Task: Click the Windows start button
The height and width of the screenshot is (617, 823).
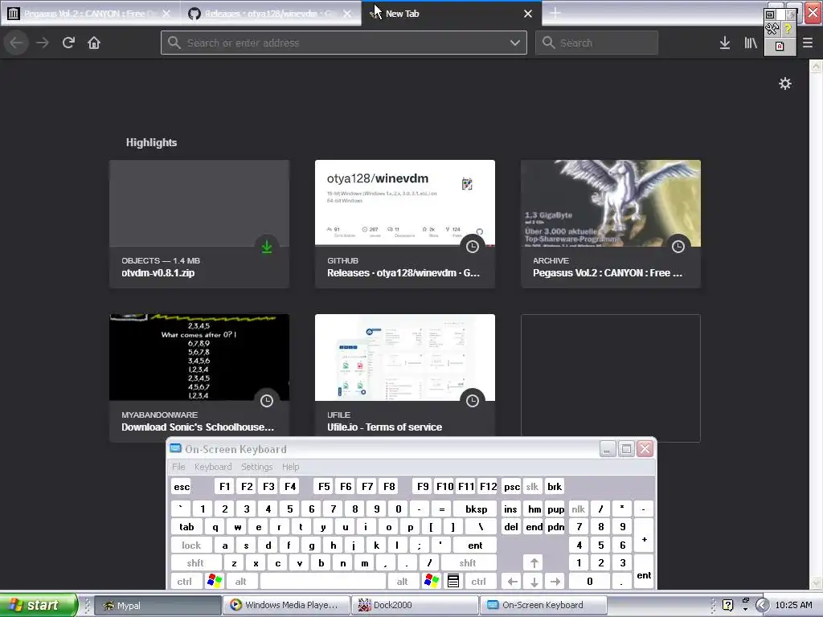Action: point(39,605)
